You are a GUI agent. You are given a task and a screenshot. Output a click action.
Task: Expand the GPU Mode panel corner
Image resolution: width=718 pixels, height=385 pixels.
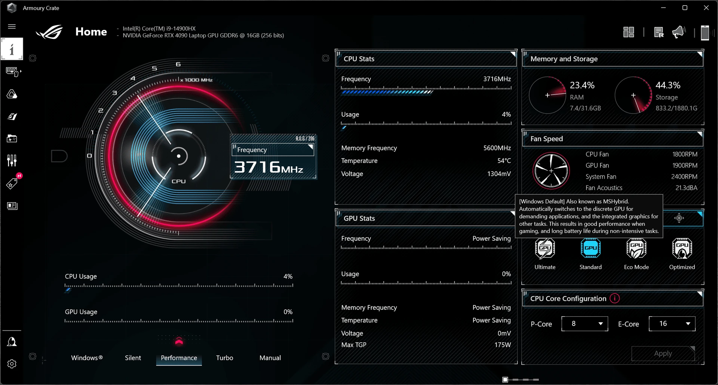tap(699, 214)
